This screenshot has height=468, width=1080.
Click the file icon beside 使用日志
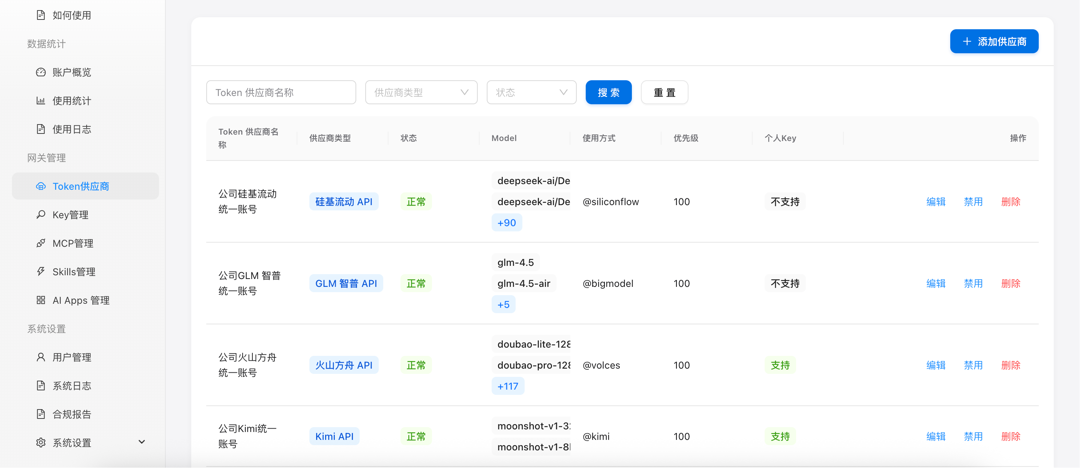(40, 130)
